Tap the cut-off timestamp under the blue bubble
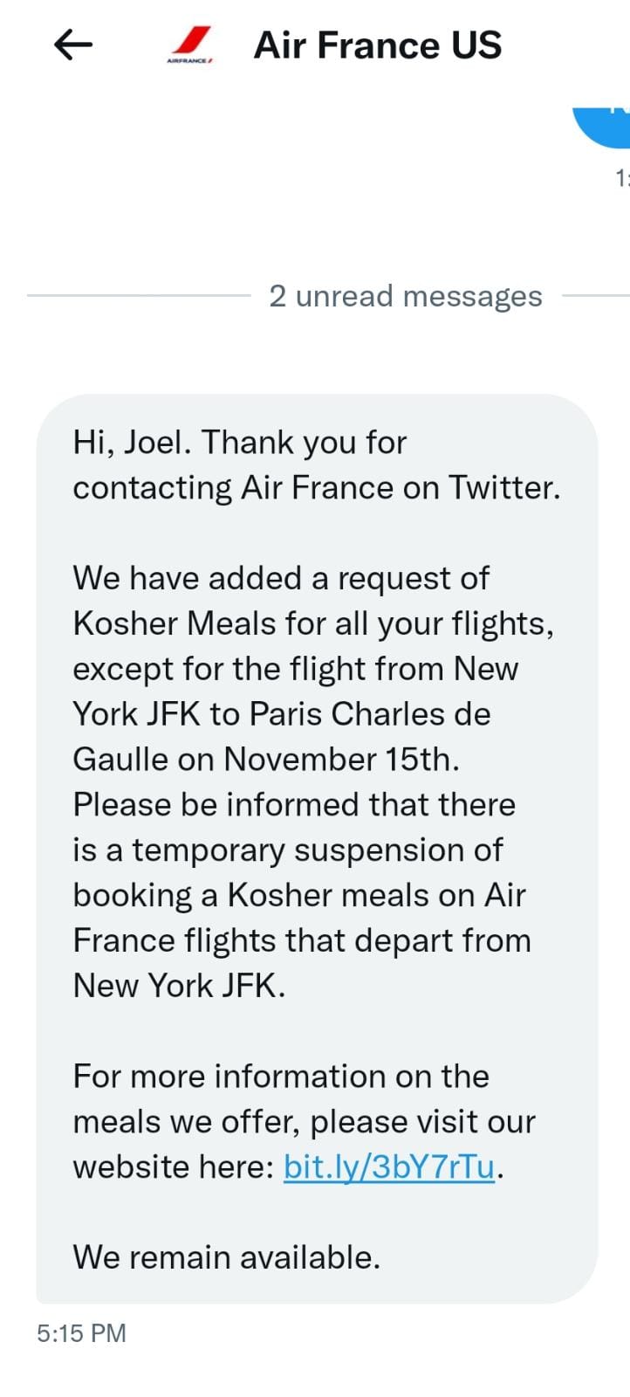 [x=621, y=179]
